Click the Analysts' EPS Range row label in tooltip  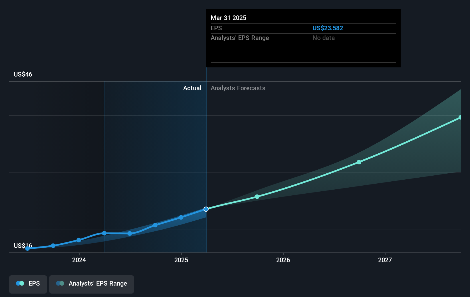click(x=240, y=38)
